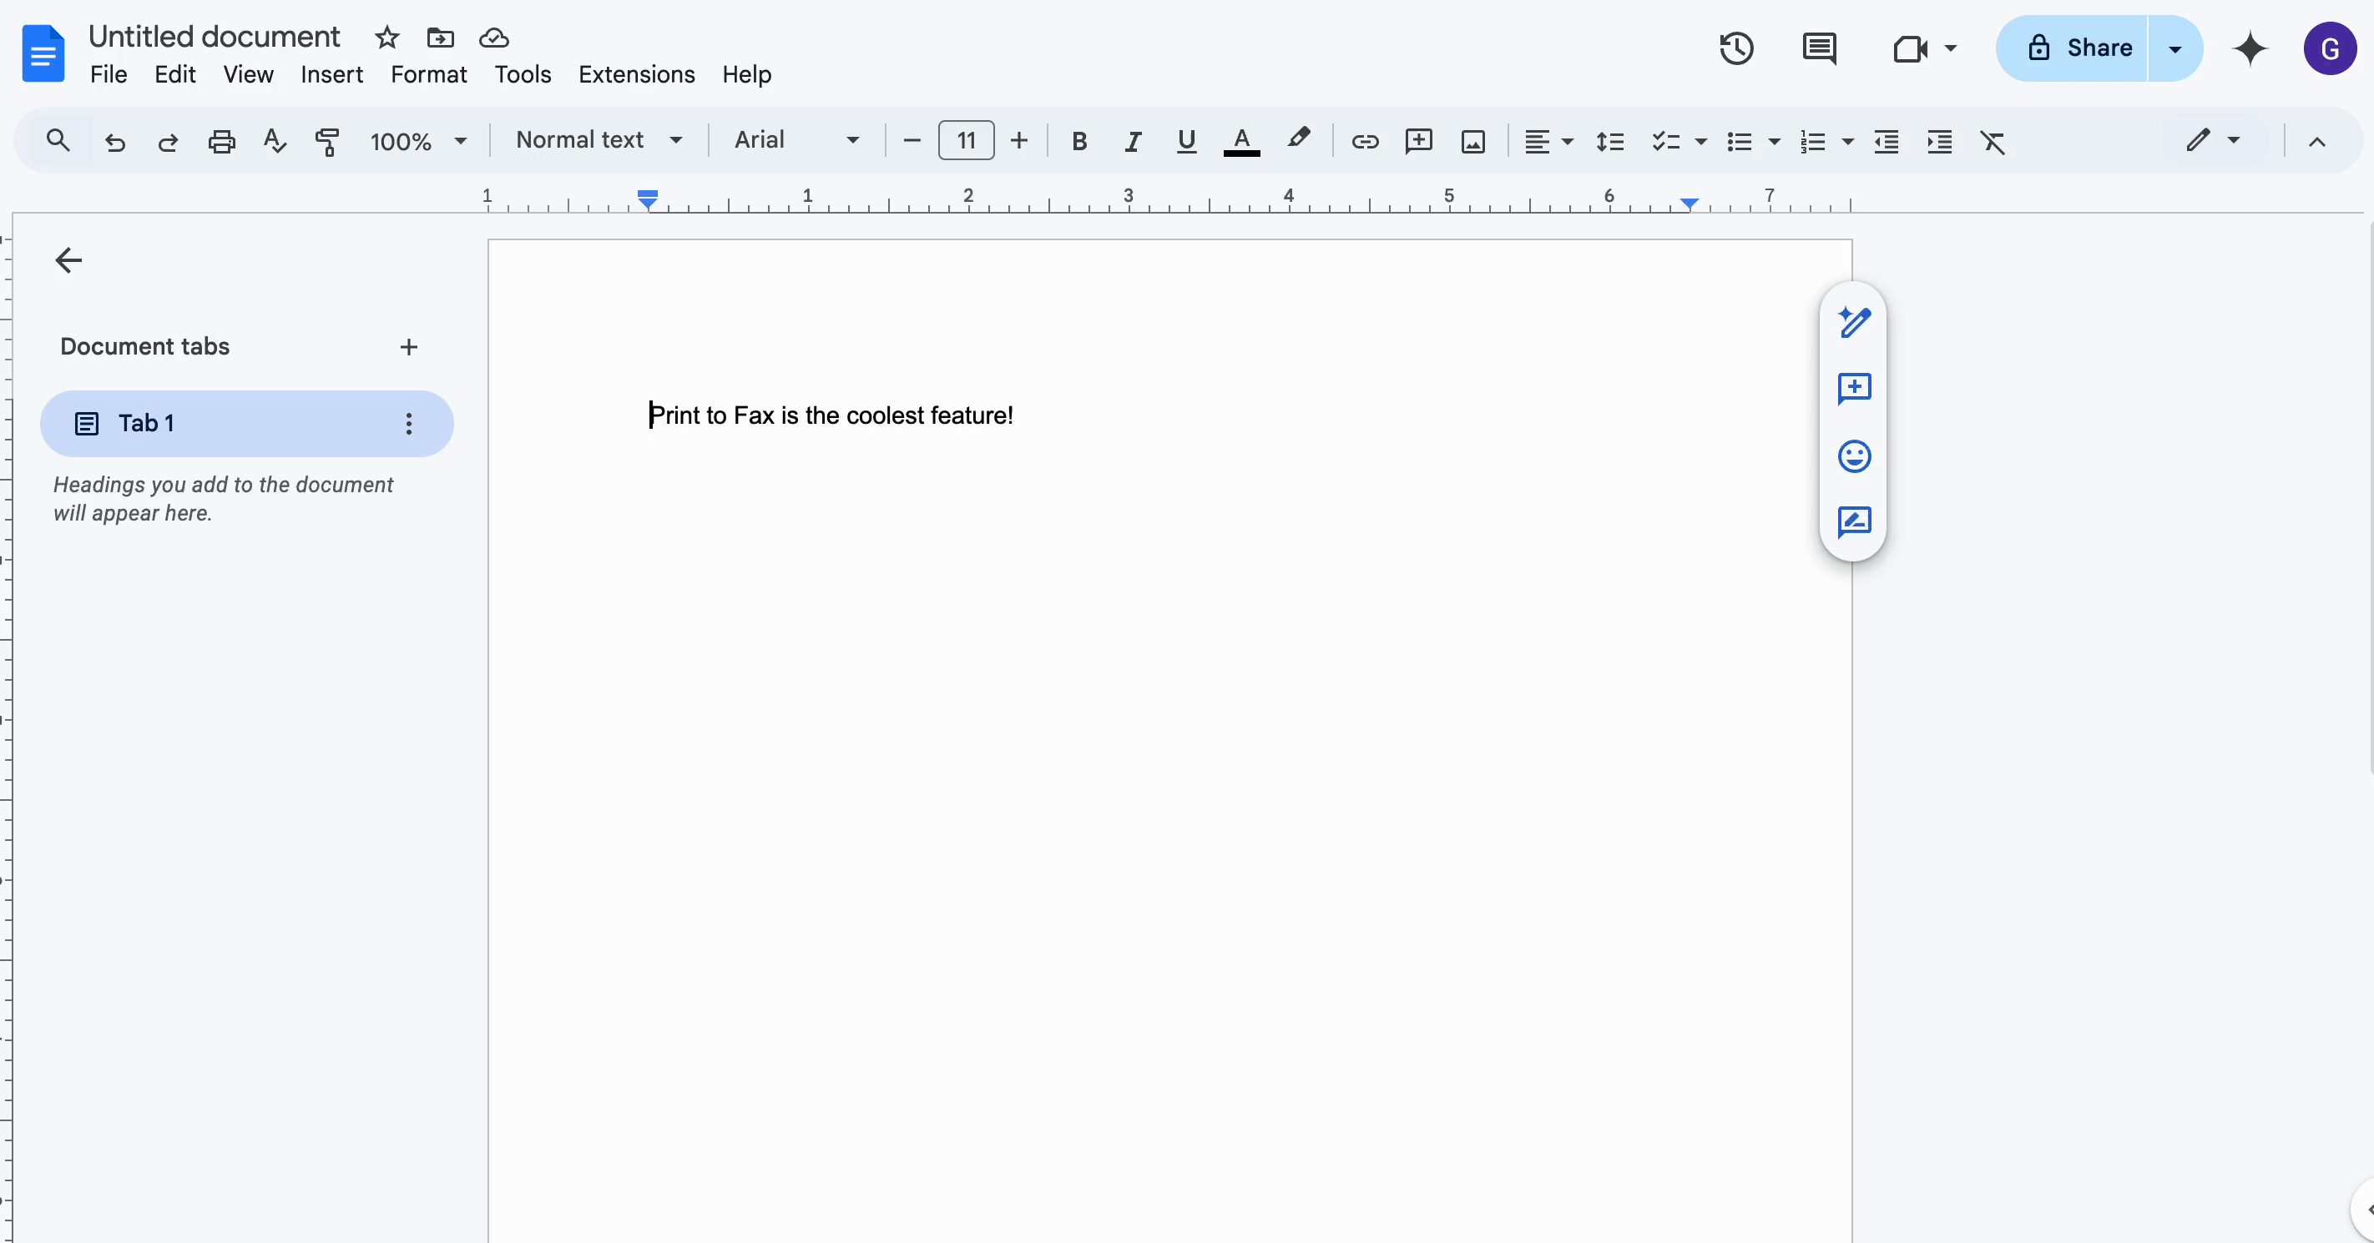The image size is (2374, 1243).
Task: Decrease the font size
Action: tap(912, 141)
